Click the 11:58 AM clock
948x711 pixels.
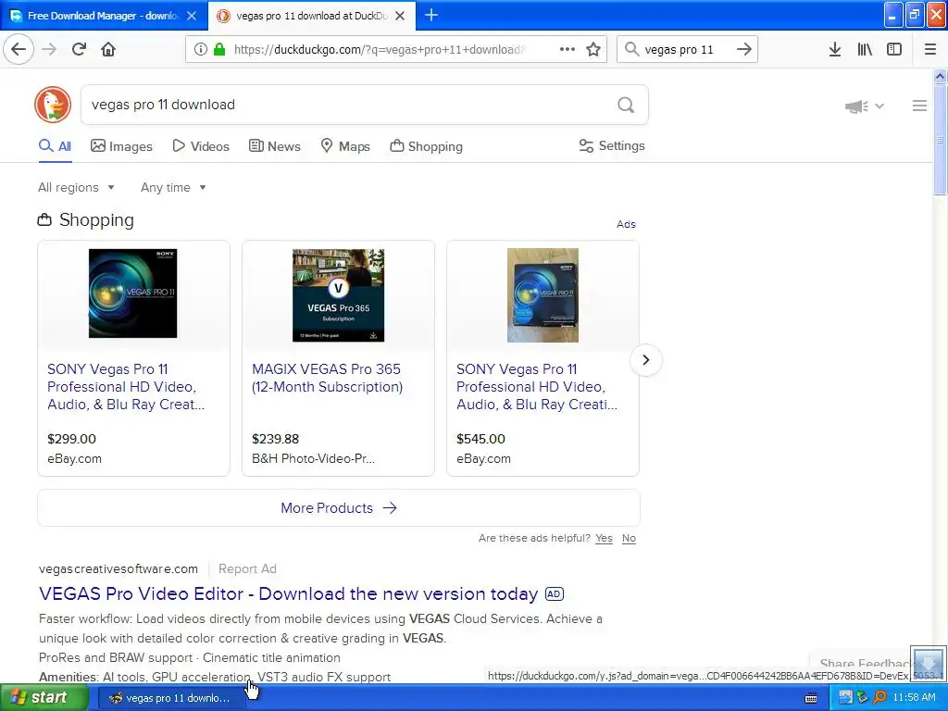914,698
